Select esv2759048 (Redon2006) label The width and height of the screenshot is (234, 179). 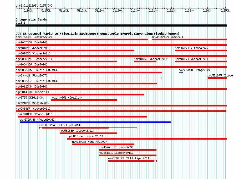tap(37, 120)
